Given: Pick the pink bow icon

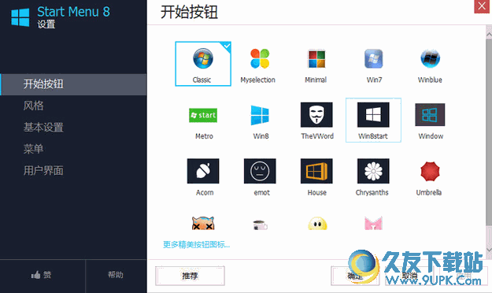Looking at the screenshot, I should (x=373, y=223).
